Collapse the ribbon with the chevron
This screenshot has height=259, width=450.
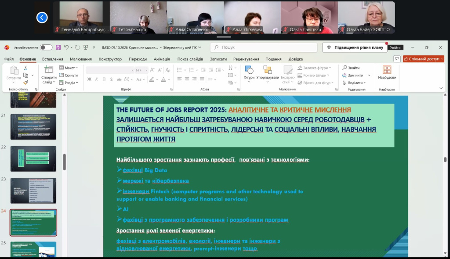pos(441,88)
